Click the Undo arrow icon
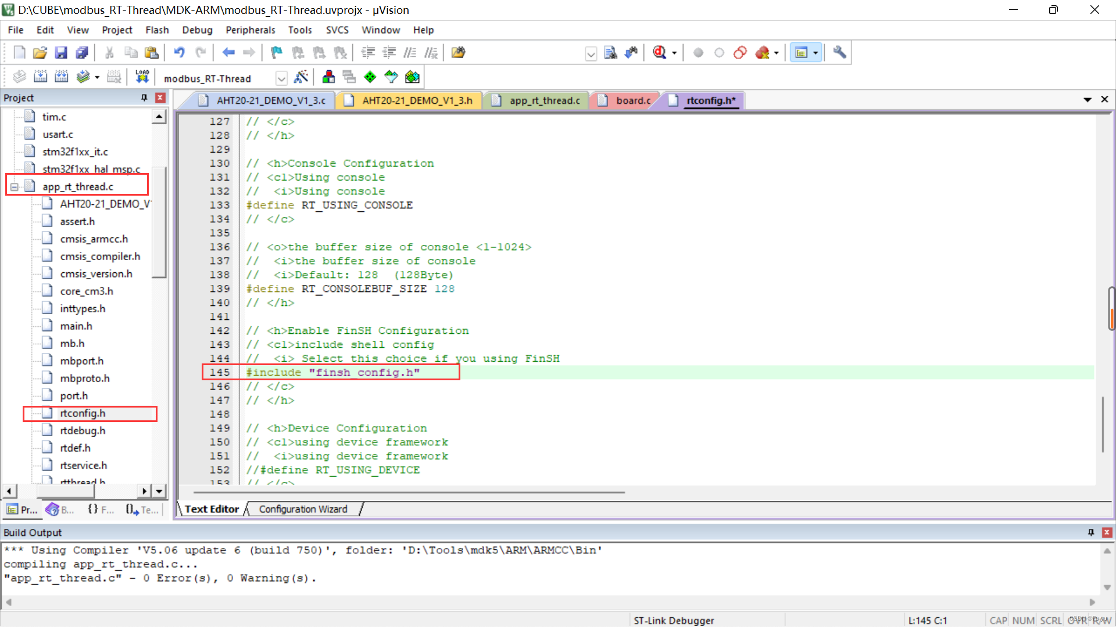 pos(179,53)
